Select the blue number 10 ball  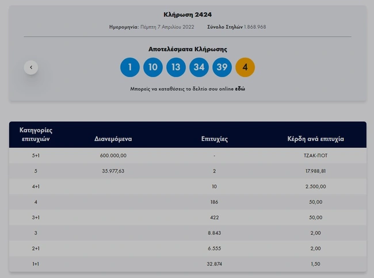[153, 67]
